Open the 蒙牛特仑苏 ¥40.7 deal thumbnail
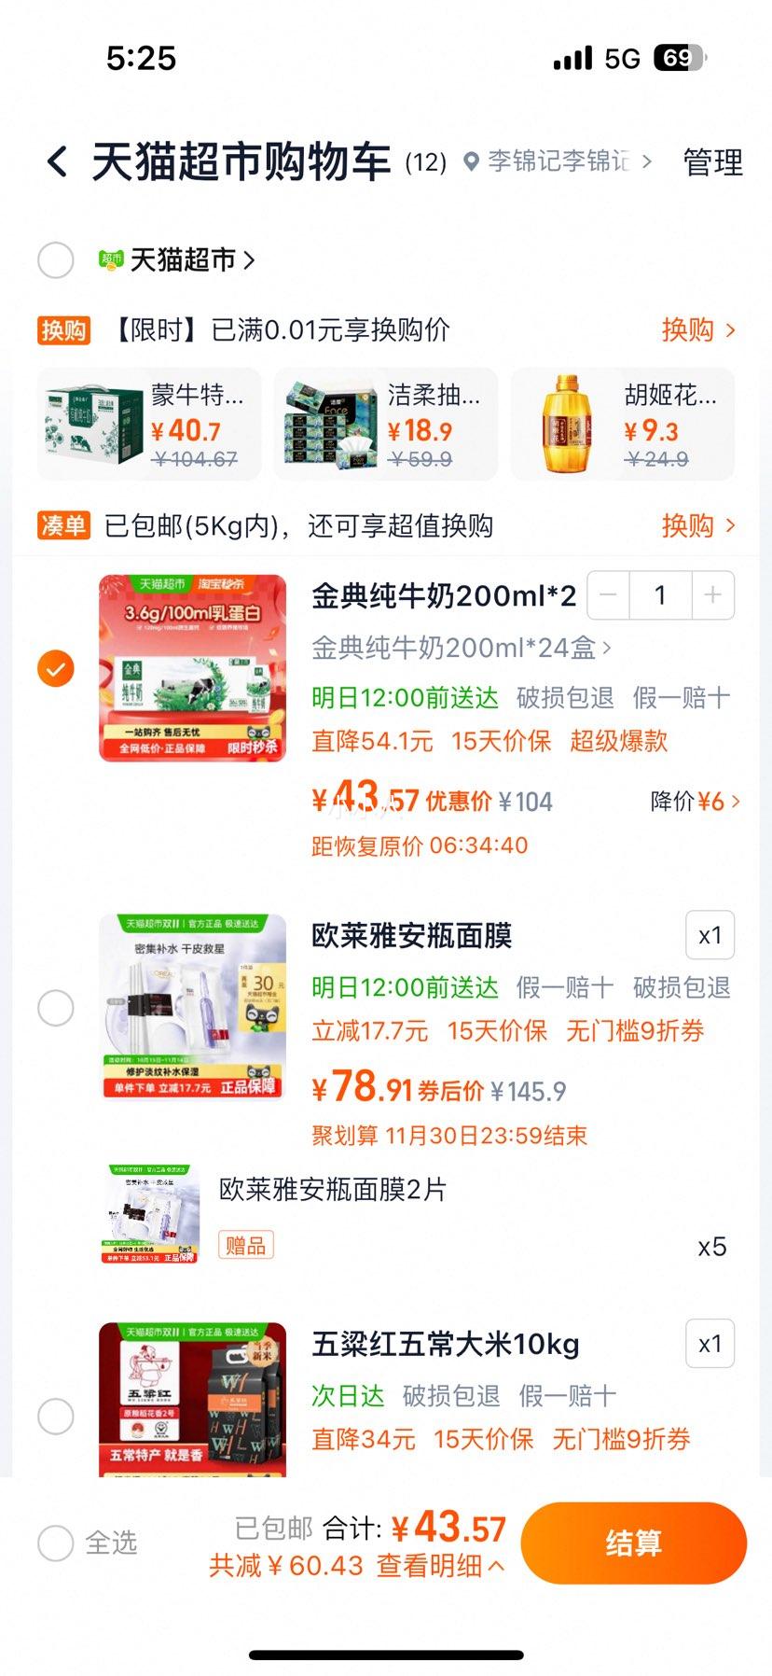The width and height of the screenshot is (772, 1676). (x=149, y=425)
